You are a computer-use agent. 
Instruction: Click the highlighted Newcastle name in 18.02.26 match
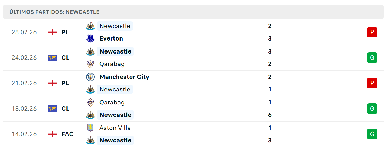[x=115, y=115]
